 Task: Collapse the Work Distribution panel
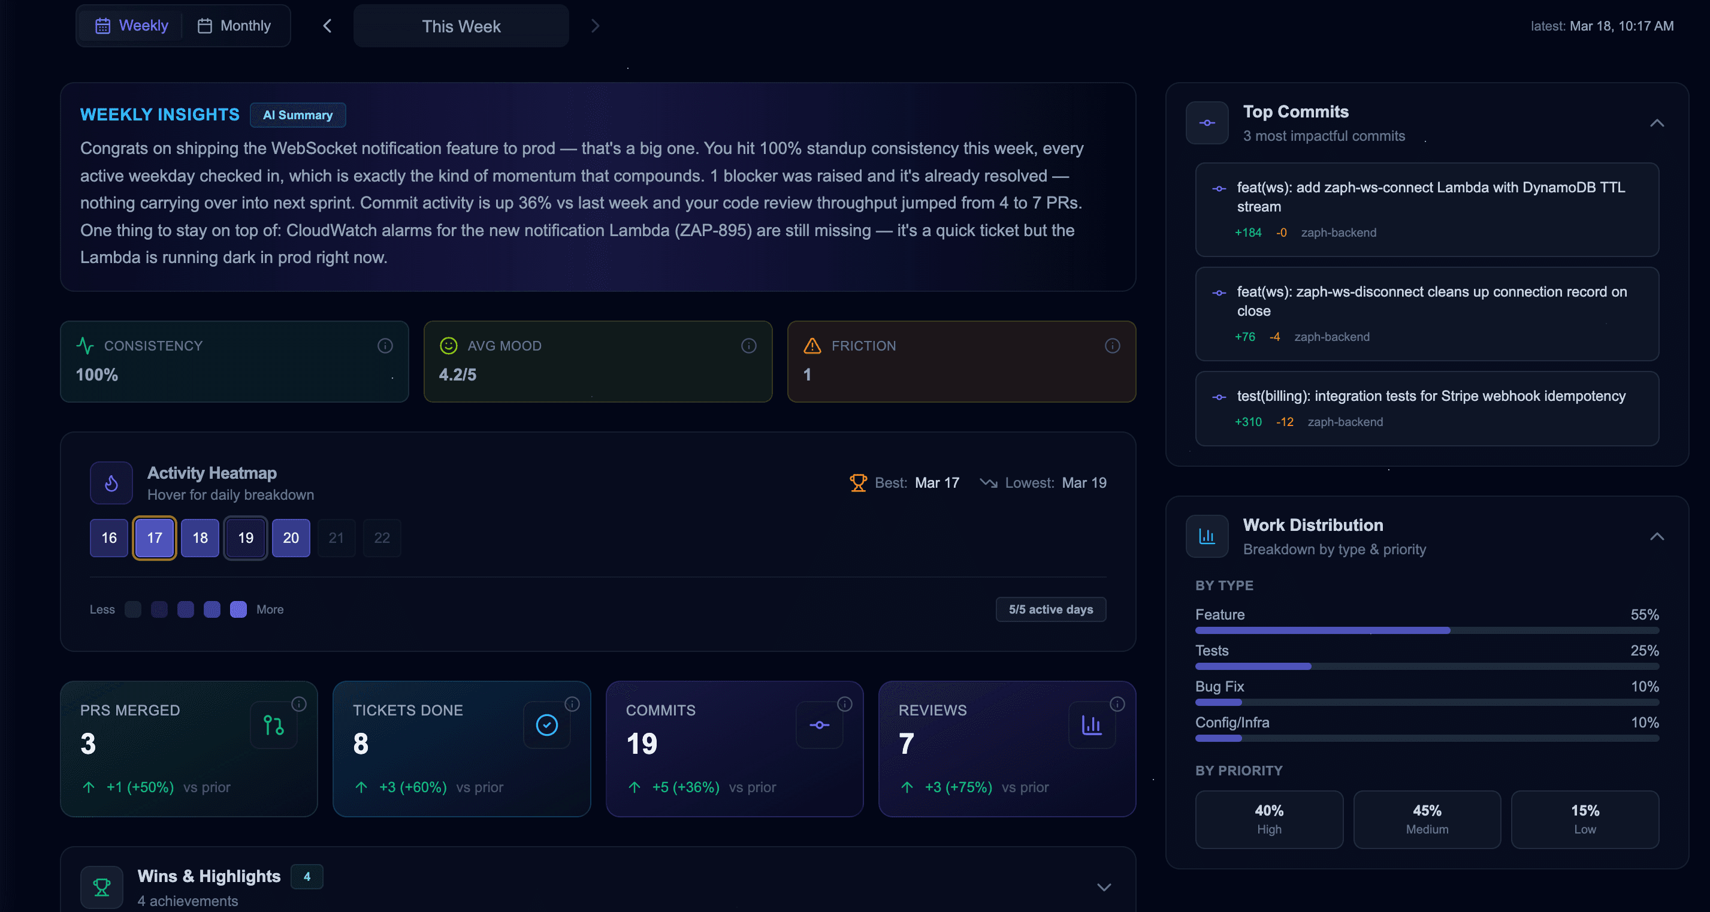click(x=1657, y=537)
